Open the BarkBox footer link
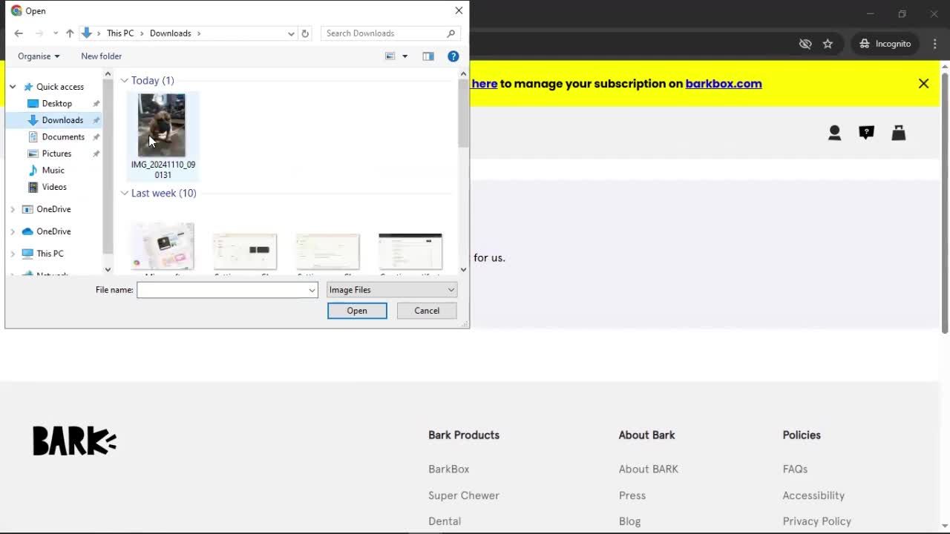 tap(448, 469)
